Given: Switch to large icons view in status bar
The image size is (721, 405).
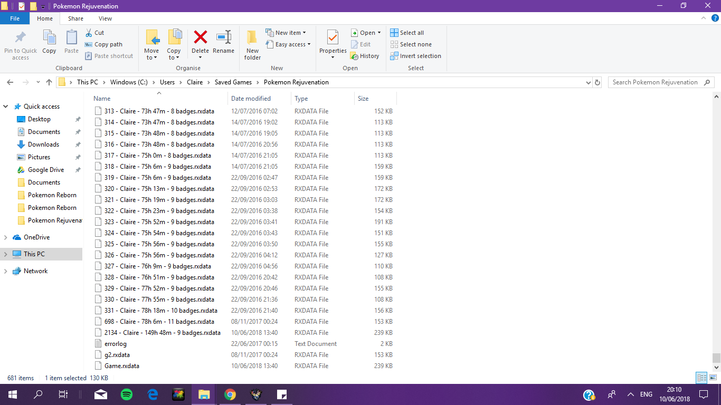Looking at the screenshot, I should coord(713,378).
